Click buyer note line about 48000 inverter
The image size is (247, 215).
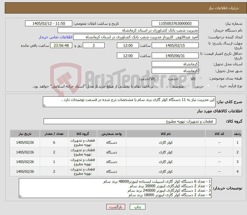157,181
